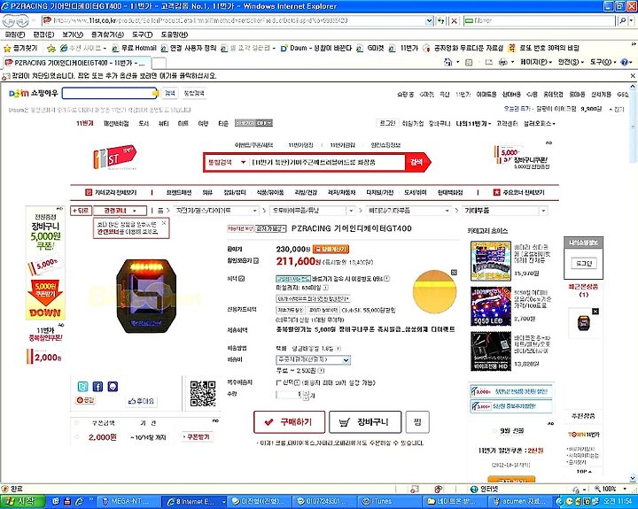
Task: Click the 무료 Hotmail favorites link
Action: pyautogui.click(x=135, y=48)
